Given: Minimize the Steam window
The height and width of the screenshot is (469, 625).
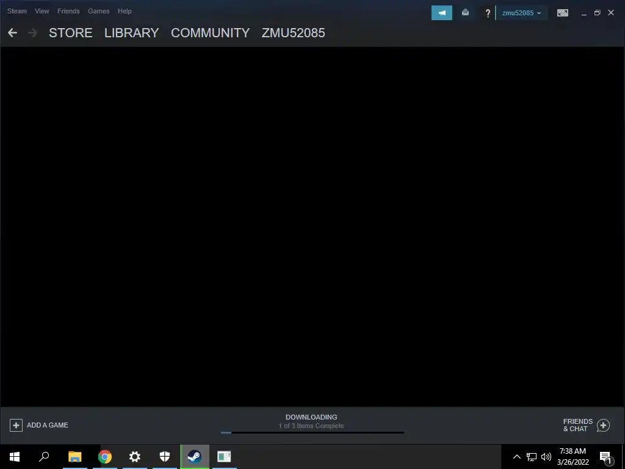Looking at the screenshot, I should 584,13.
